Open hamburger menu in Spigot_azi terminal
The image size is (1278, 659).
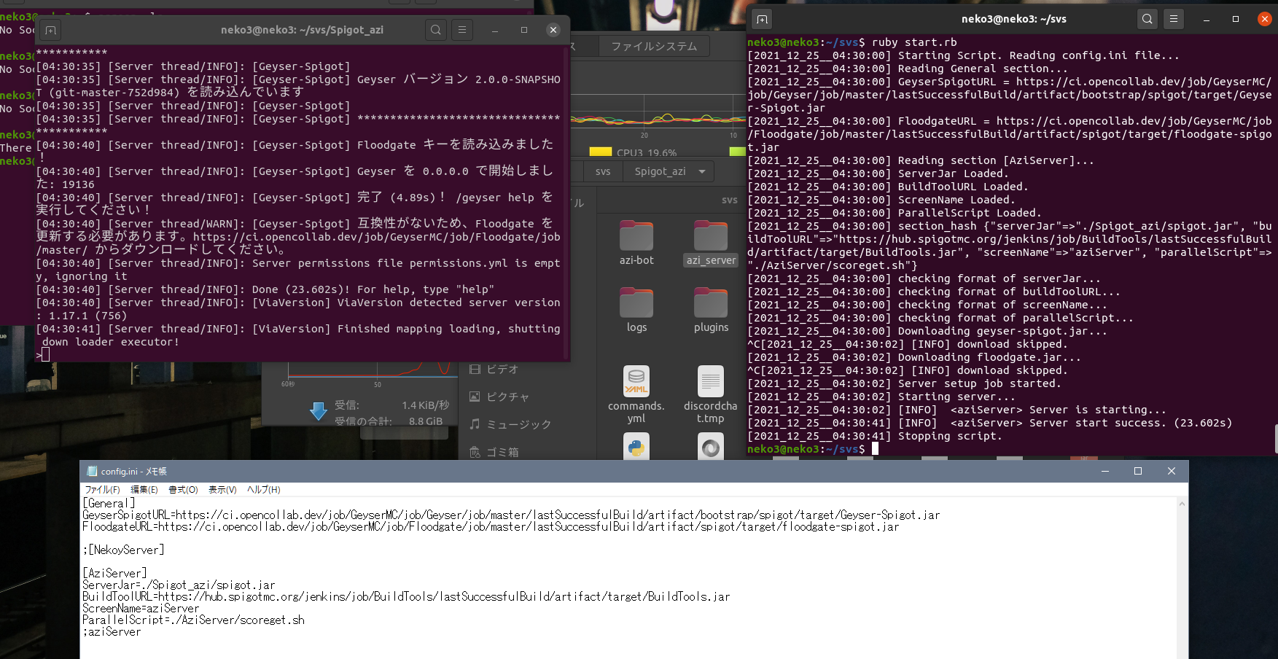(x=462, y=30)
